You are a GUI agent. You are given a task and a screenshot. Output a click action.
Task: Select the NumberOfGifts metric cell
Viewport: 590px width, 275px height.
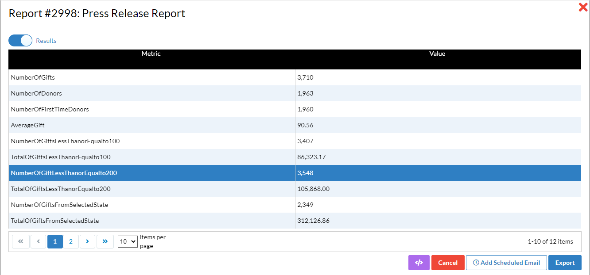click(x=152, y=77)
